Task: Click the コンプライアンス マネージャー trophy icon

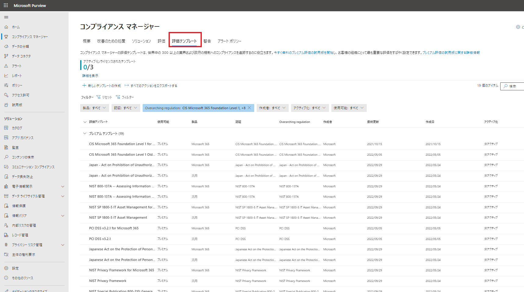Action: [6, 37]
